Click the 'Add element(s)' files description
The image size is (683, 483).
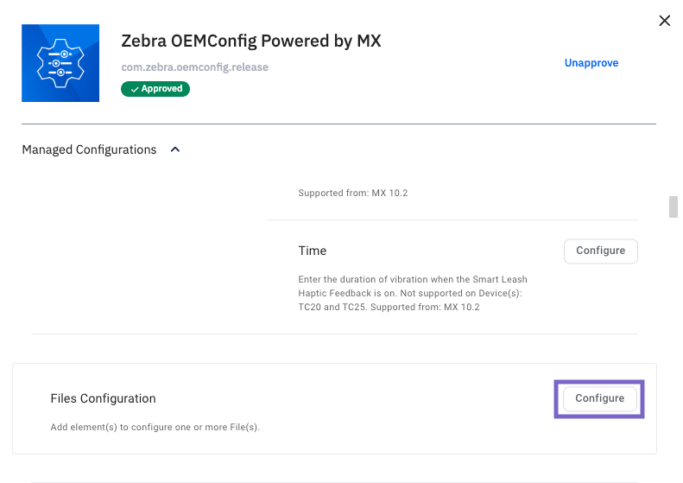coord(155,427)
